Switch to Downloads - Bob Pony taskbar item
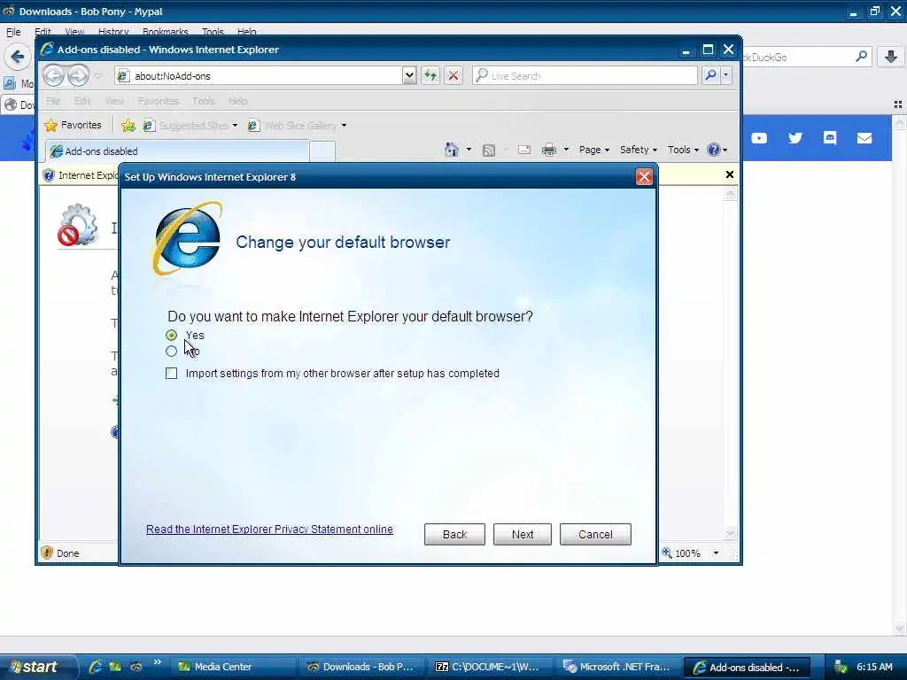 tap(362, 667)
